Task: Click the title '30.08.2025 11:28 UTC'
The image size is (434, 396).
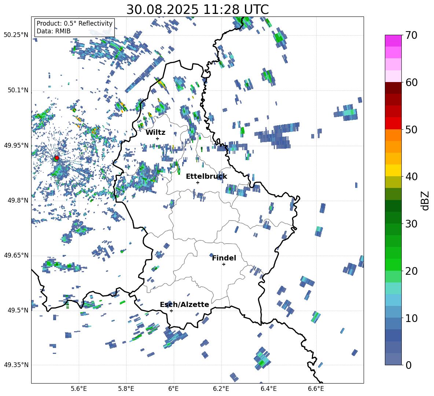Action: (198, 10)
